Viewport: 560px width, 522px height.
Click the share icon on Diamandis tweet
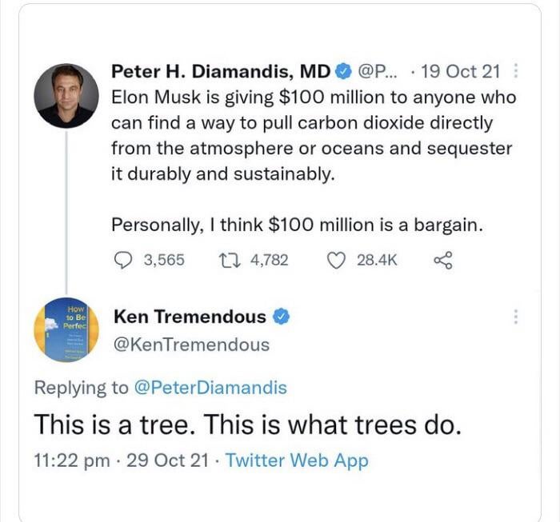442,260
